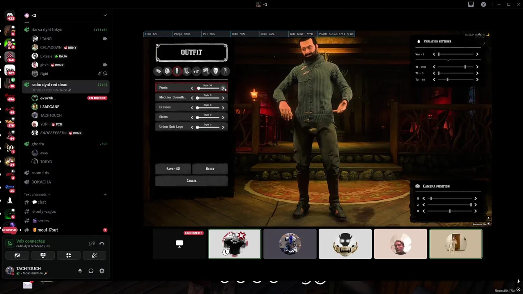This screenshot has height=294, width=523.
Task: Toggle noise suppression in voice panel
Action: (x=92, y=243)
